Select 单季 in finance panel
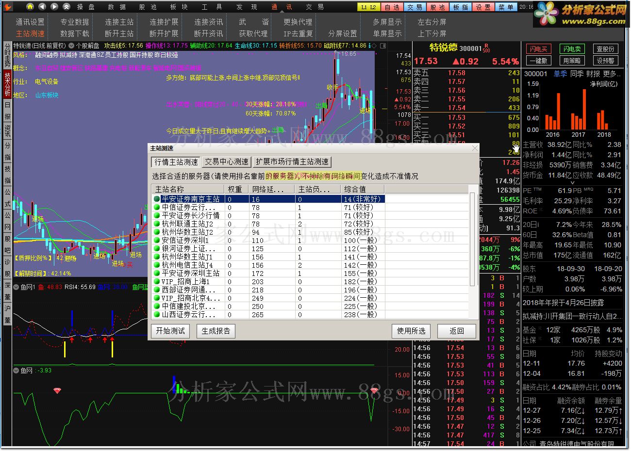 tap(560, 74)
